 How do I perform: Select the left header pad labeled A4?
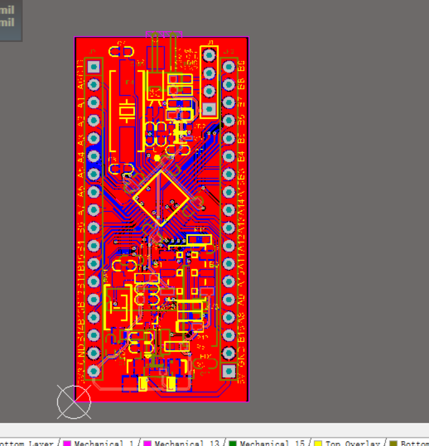pyautogui.click(x=94, y=156)
